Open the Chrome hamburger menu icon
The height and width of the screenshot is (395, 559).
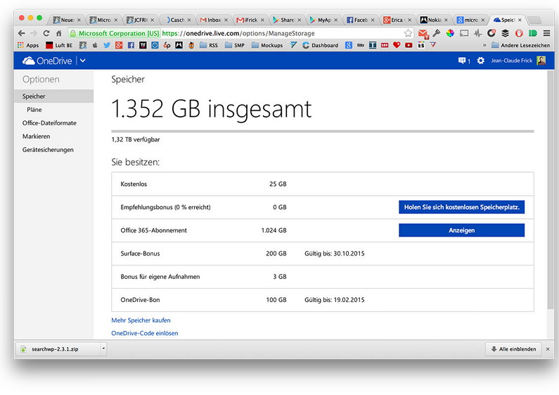pyautogui.click(x=546, y=34)
